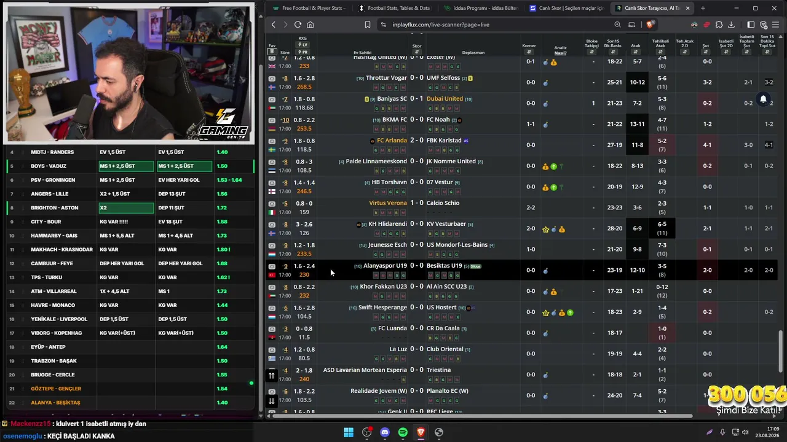
Task: Sort the Atak column
Action: pyautogui.click(x=636, y=52)
